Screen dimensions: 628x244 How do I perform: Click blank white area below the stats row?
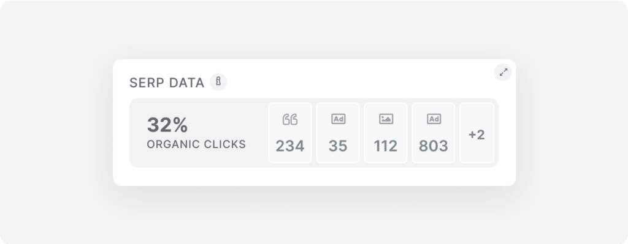[315, 177]
